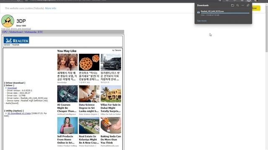Click the 3DP chick logo
This screenshot has width=268, height=150.
[8, 21]
